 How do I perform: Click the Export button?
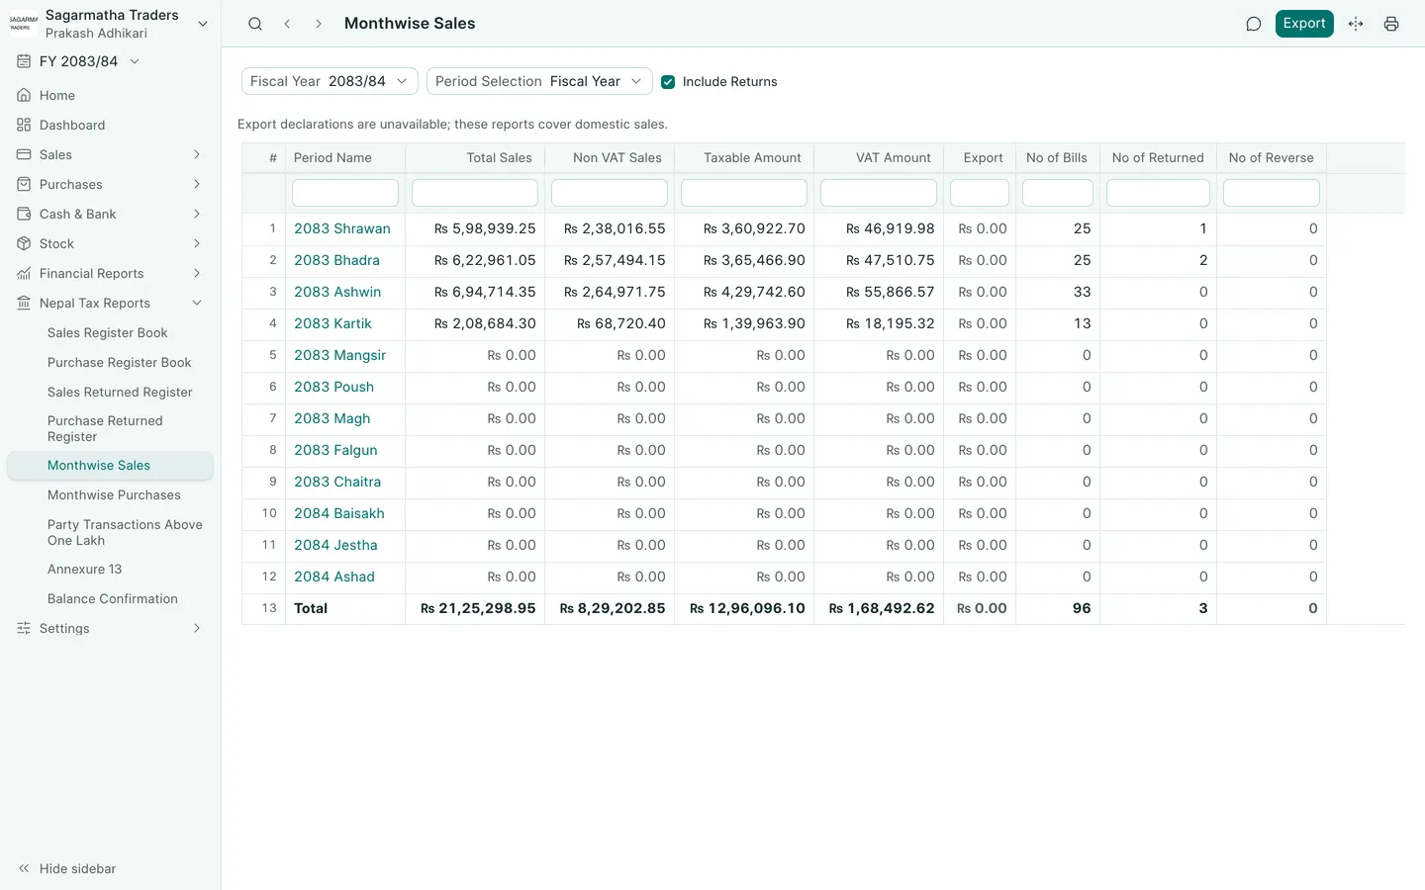click(x=1304, y=24)
